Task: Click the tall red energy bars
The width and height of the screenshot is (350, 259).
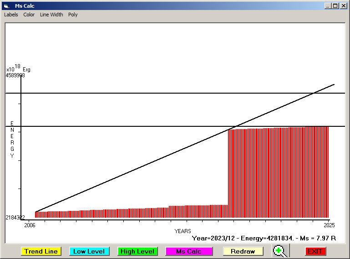Action: coord(278,173)
